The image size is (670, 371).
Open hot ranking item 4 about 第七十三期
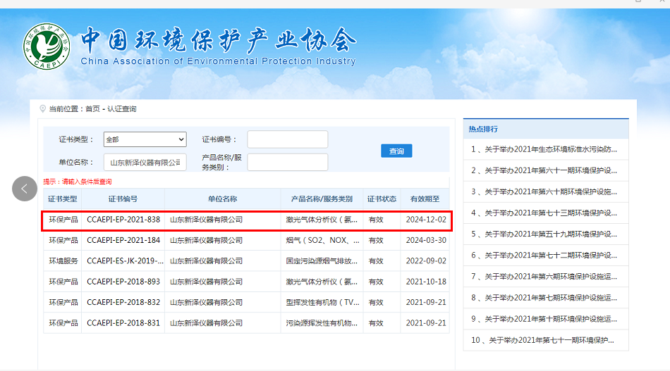click(544, 213)
